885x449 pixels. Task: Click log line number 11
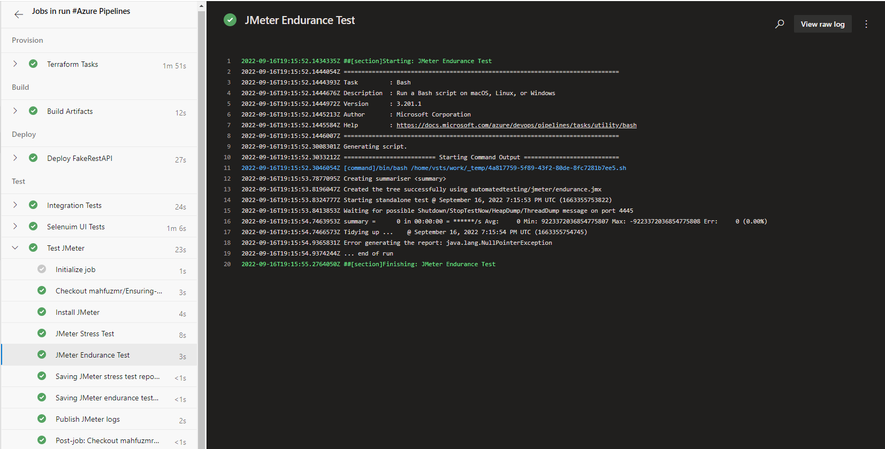pyautogui.click(x=227, y=168)
